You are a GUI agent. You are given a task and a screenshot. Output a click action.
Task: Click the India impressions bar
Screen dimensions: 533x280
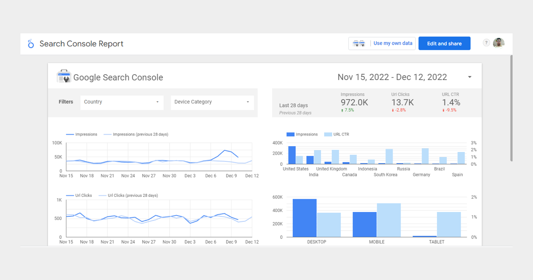pos(310,160)
